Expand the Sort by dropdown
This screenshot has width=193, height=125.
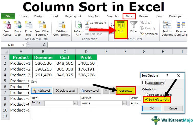75,103
